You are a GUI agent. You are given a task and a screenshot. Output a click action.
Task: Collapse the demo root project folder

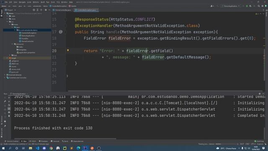point(5,13)
